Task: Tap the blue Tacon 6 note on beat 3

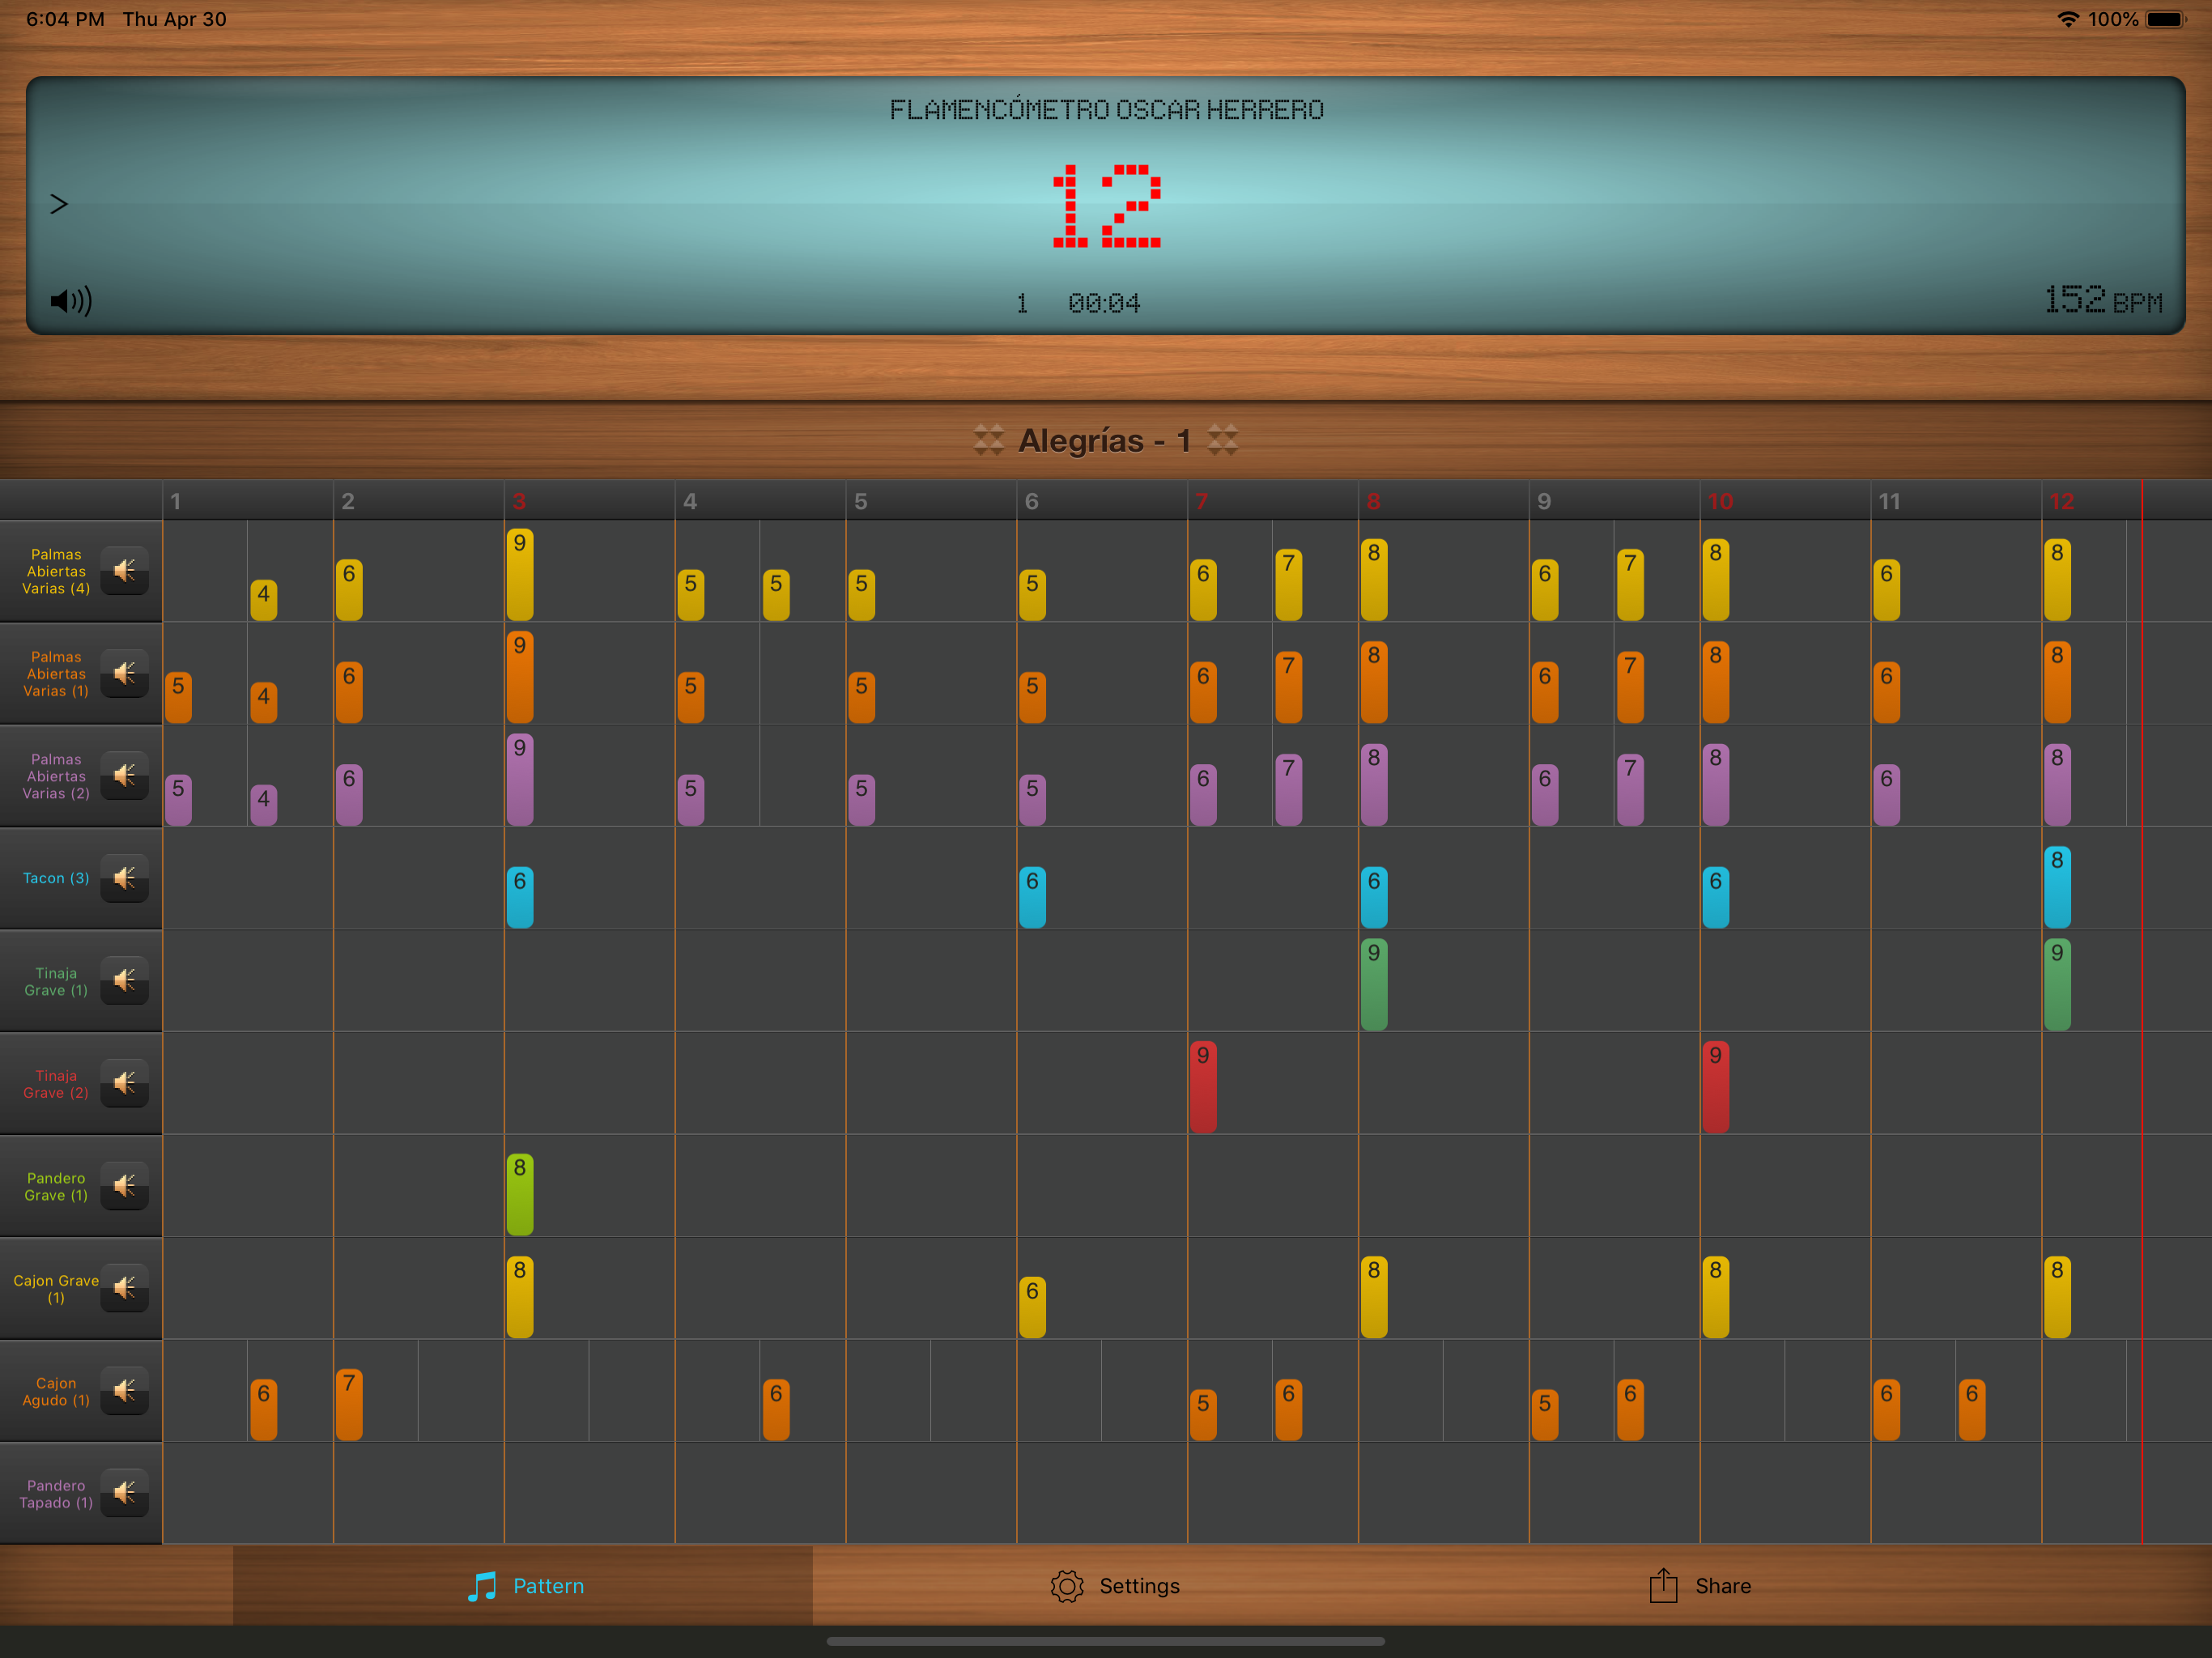Action: (x=520, y=897)
